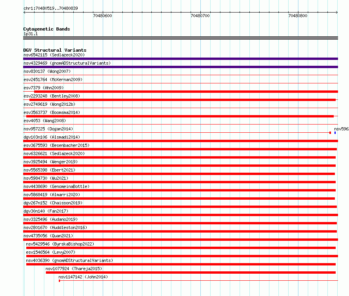Click the chr1:70480519..70480839 position label

click(x=51, y=8)
